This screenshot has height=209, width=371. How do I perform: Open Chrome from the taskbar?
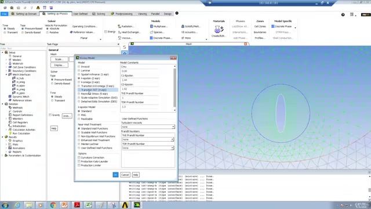[x=53, y=205]
